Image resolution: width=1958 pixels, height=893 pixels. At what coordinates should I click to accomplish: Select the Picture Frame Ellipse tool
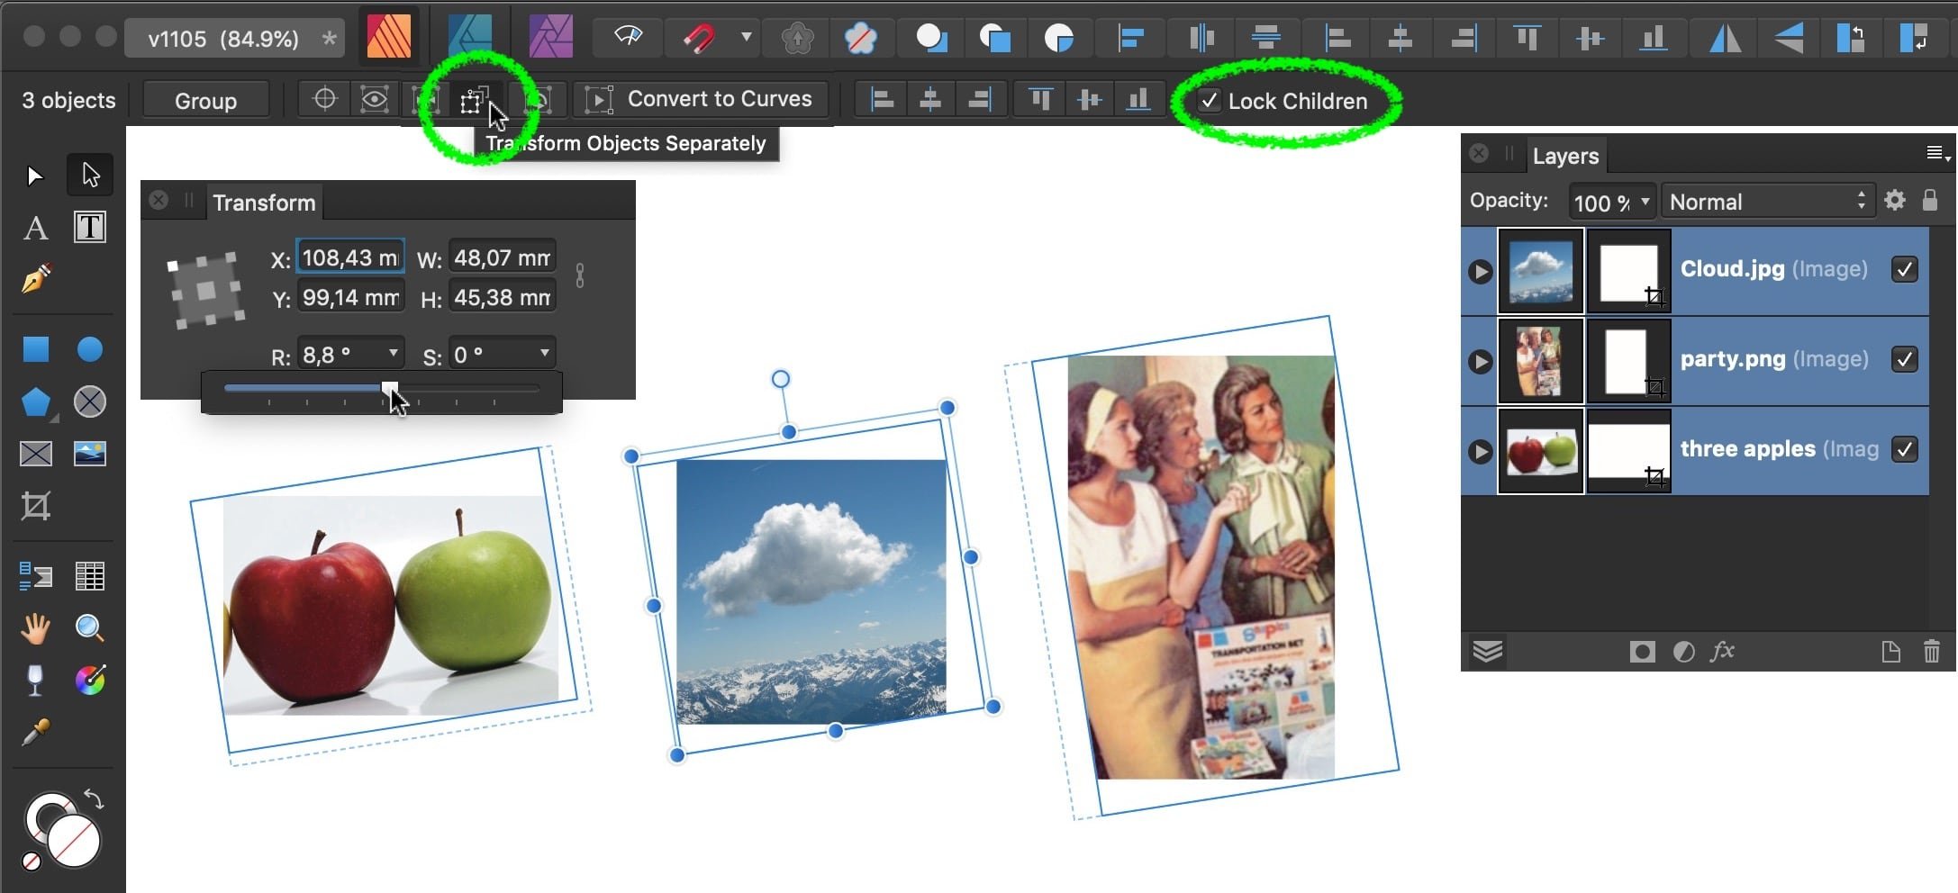(90, 401)
